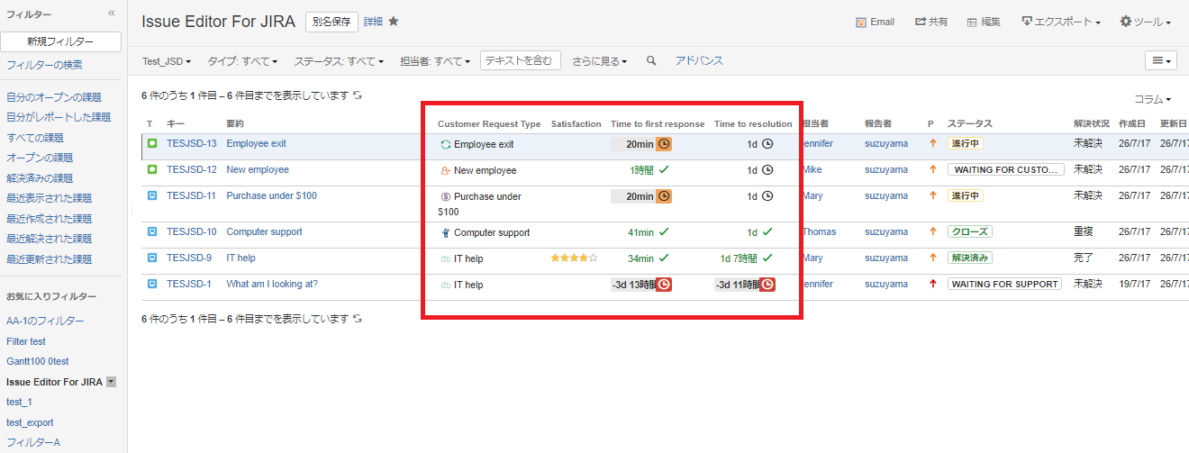Viewport: 1189px width, 453px height.
Task: Collapse the filter sidebar with double chevron
Action: 112,14
